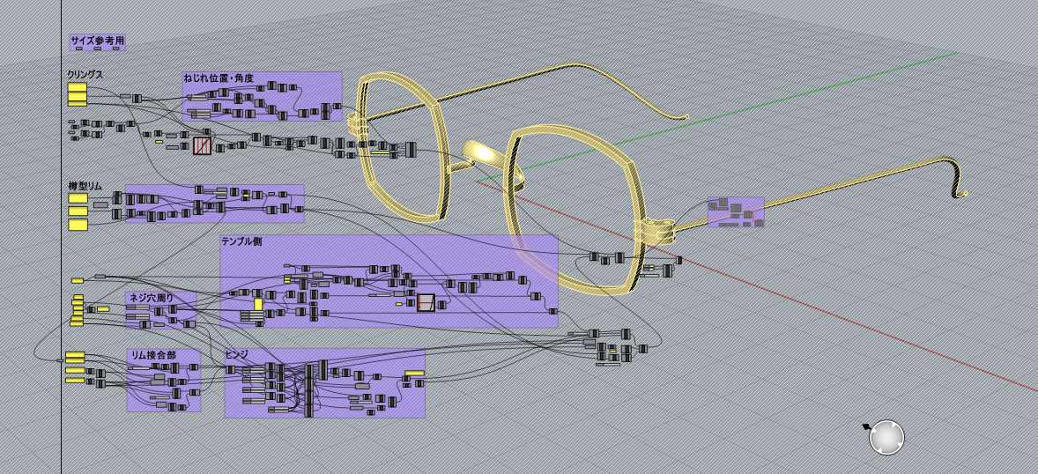Click the 樽型リム section label

[x=85, y=187]
